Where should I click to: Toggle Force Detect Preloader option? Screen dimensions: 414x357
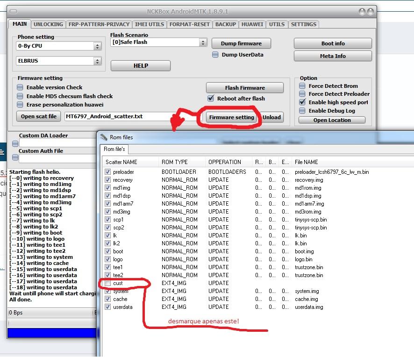[x=302, y=94]
